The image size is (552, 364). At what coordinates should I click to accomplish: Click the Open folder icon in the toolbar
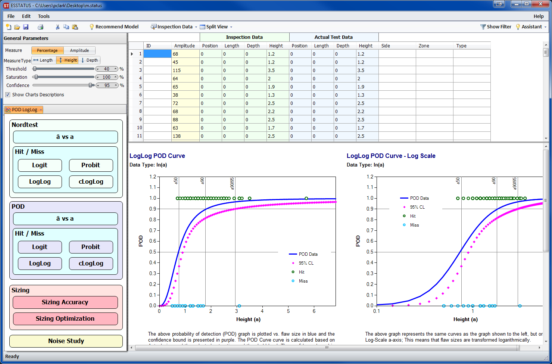click(17, 27)
